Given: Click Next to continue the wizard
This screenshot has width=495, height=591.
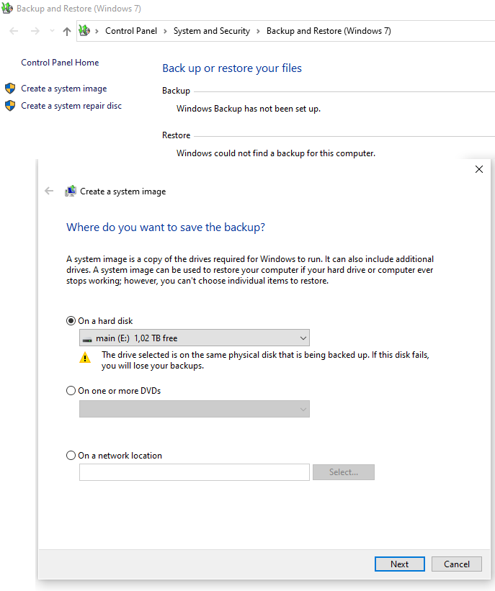Looking at the screenshot, I should coord(400,564).
